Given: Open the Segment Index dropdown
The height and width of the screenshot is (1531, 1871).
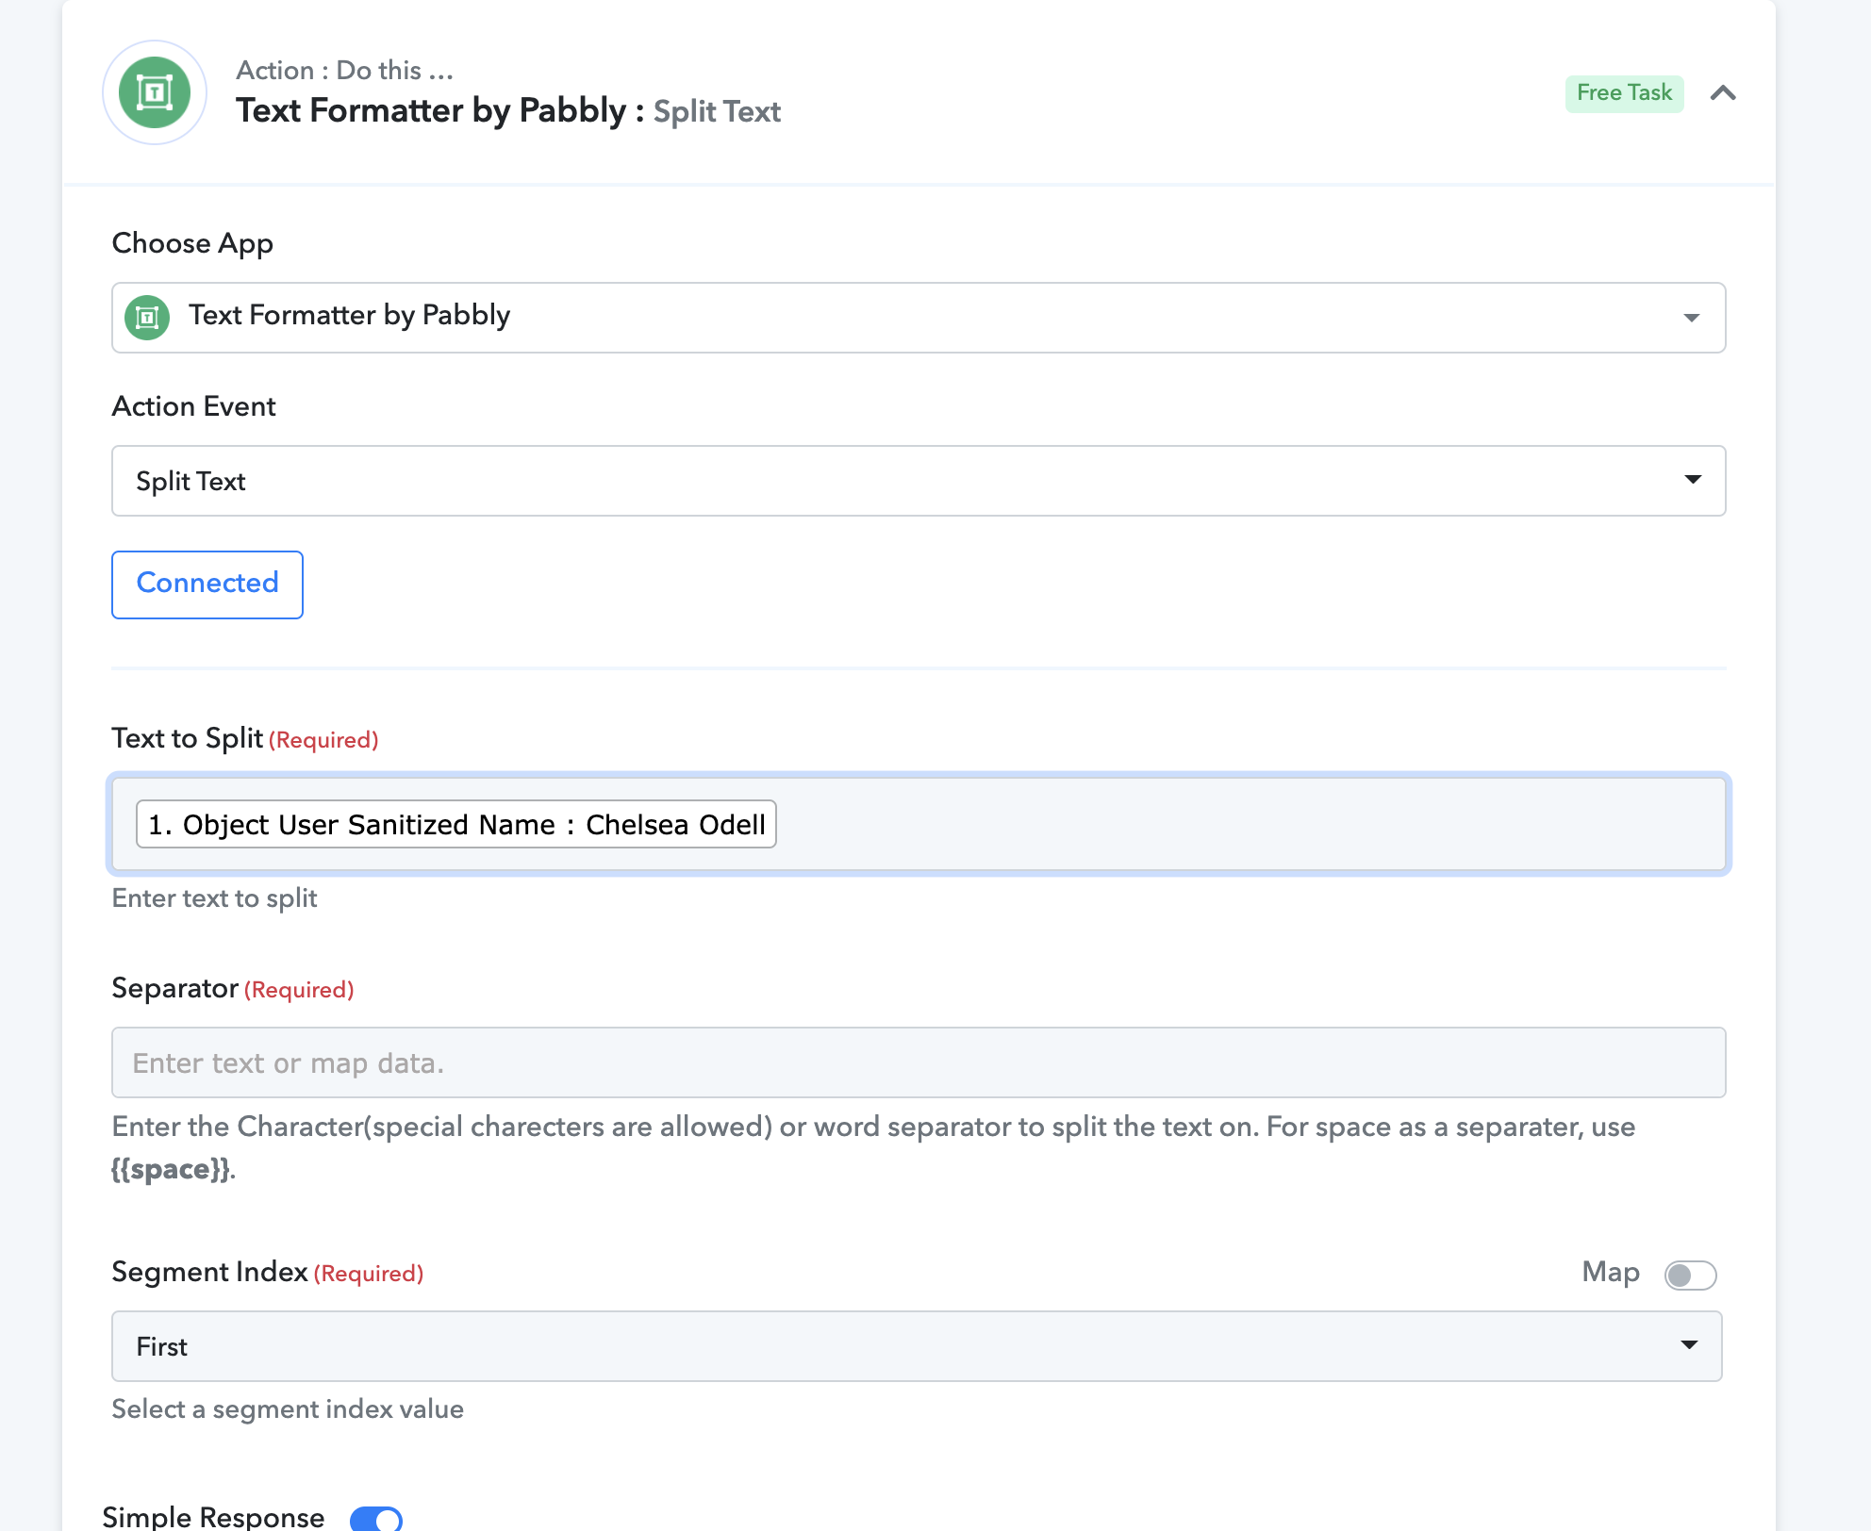Looking at the screenshot, I should click(x=917, y=1346).
